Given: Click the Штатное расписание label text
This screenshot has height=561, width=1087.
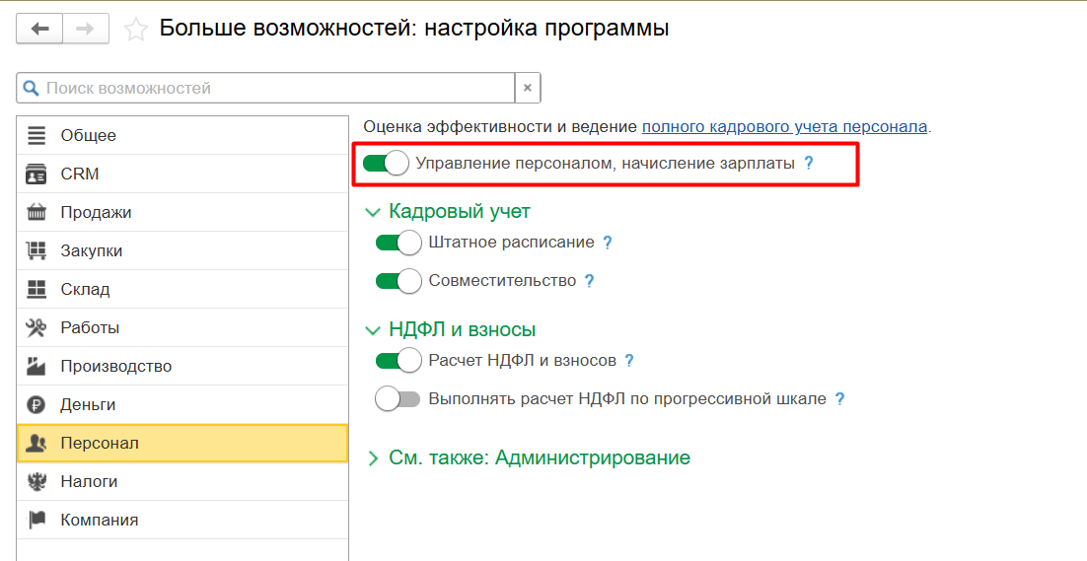Looking at the screenshot, I should click(512, 243).
